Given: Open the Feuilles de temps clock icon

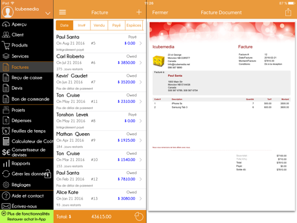Looking at the screenshot, I should pyautogui.click(x=6, y=131).
